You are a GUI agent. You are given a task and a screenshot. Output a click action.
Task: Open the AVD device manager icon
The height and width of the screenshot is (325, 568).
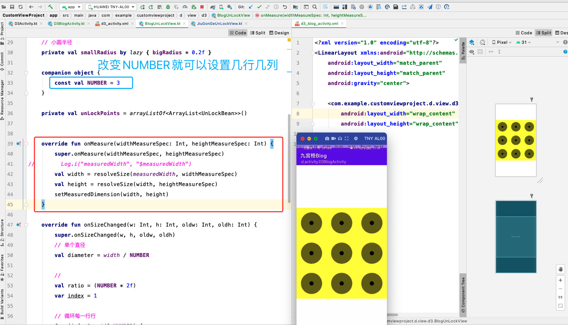pos(221,7)
